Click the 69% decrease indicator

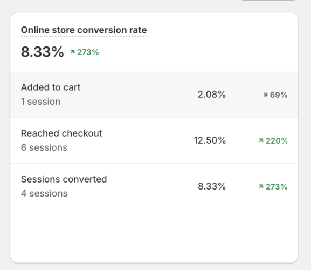click(275, 94)
